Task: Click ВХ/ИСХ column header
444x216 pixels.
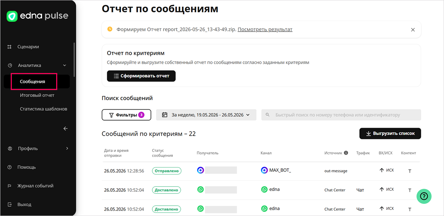Action: pos(386,153)
